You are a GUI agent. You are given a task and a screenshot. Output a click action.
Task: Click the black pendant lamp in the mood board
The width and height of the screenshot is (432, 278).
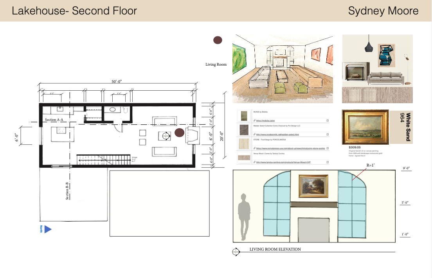coord(369,47)
